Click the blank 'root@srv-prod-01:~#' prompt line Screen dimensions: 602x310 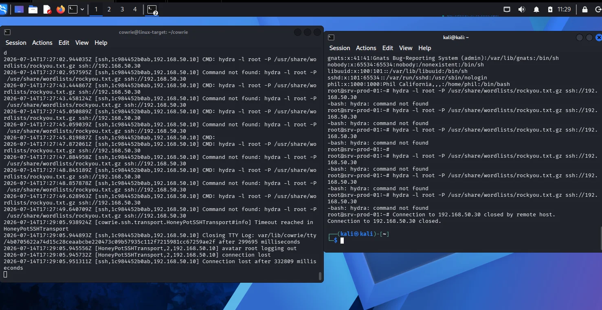(358, 150)
